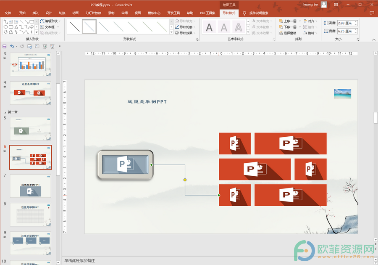Open the 文件 (File) tab
This screenshot has height=265, width=378.
[8, 13]
